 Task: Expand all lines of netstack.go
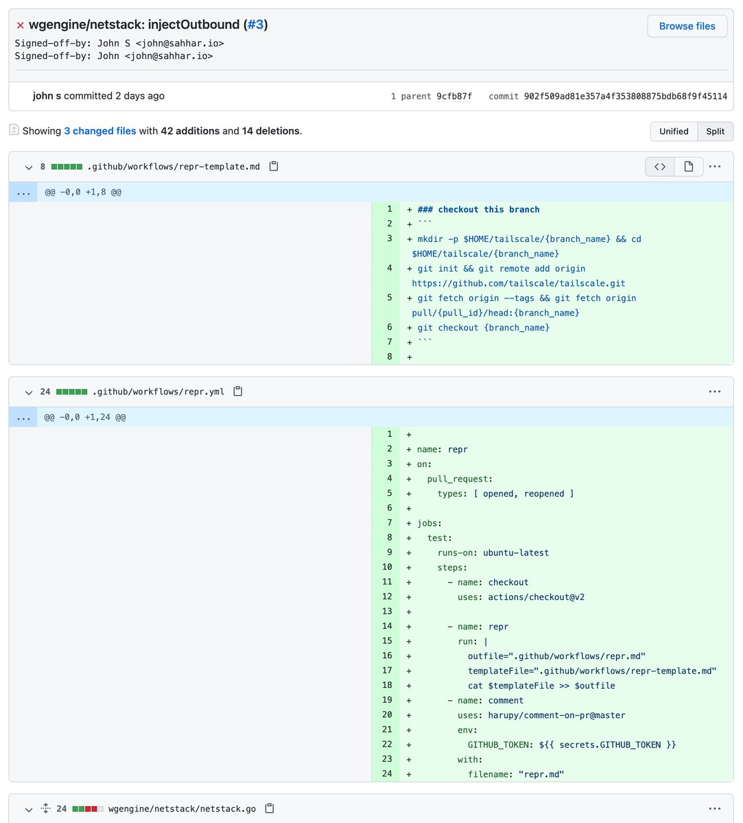tap(45, 809)
